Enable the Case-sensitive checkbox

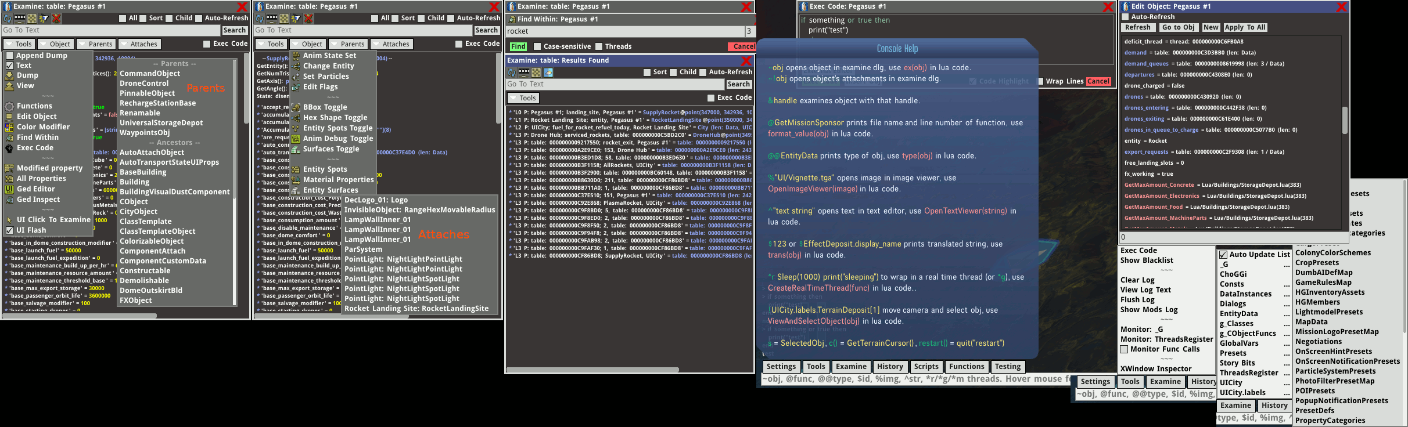537,46
